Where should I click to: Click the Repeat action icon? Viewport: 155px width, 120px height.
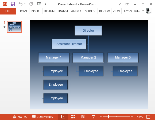click(31, 4)
